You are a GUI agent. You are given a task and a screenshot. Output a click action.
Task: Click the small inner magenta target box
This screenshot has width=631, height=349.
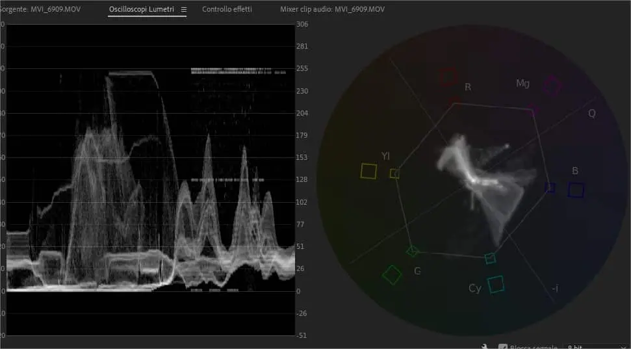(534, 109)
